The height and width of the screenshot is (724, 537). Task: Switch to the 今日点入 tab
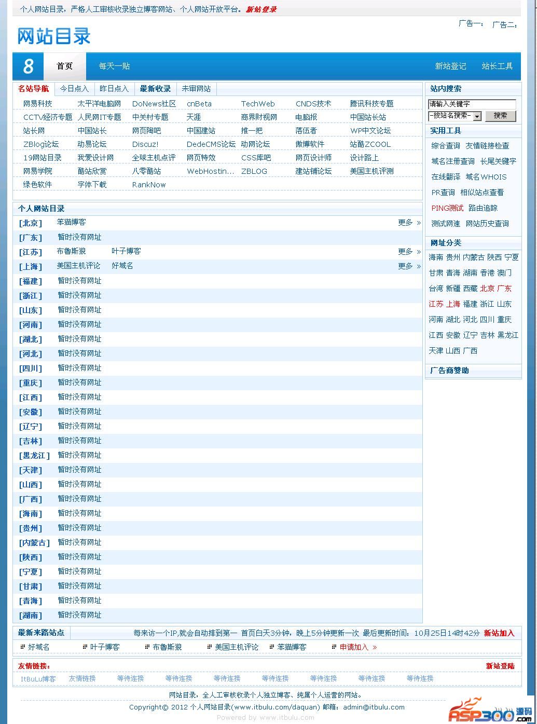point(74,89)
